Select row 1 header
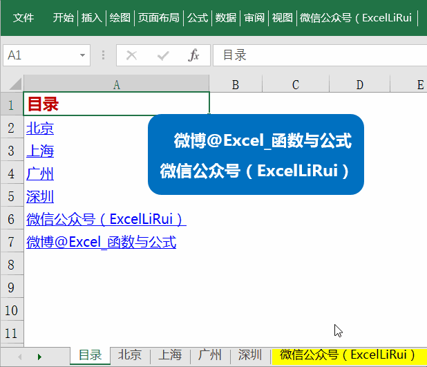This screenshot has width=427, height=367. point(12,104)
